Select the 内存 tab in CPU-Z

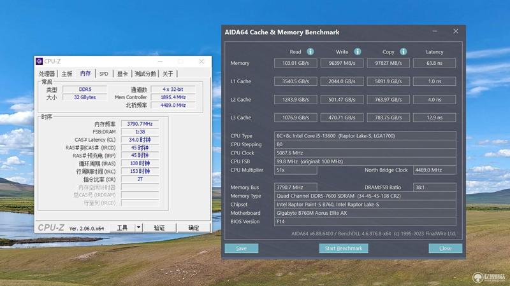click(x=85, y=73)
